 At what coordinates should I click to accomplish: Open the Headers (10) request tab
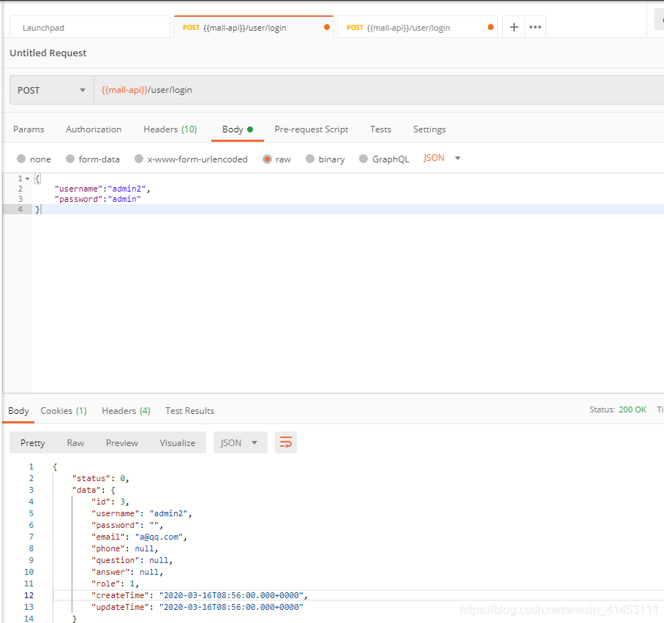tap(170, 129)
